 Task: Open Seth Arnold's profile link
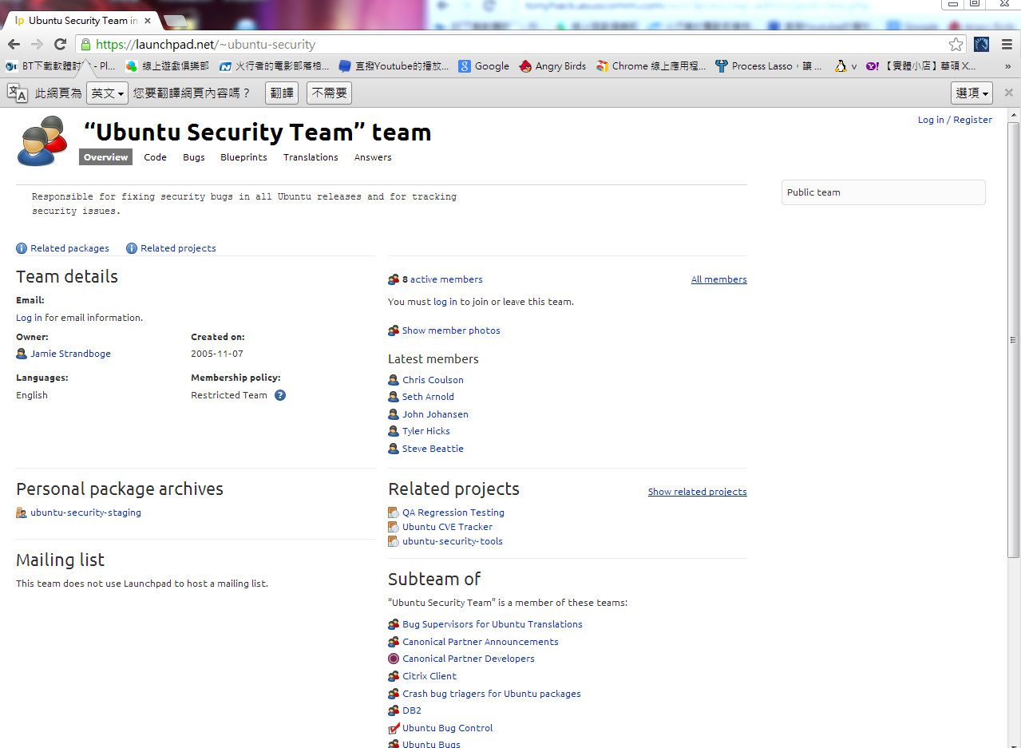click(x=428, y=397)
